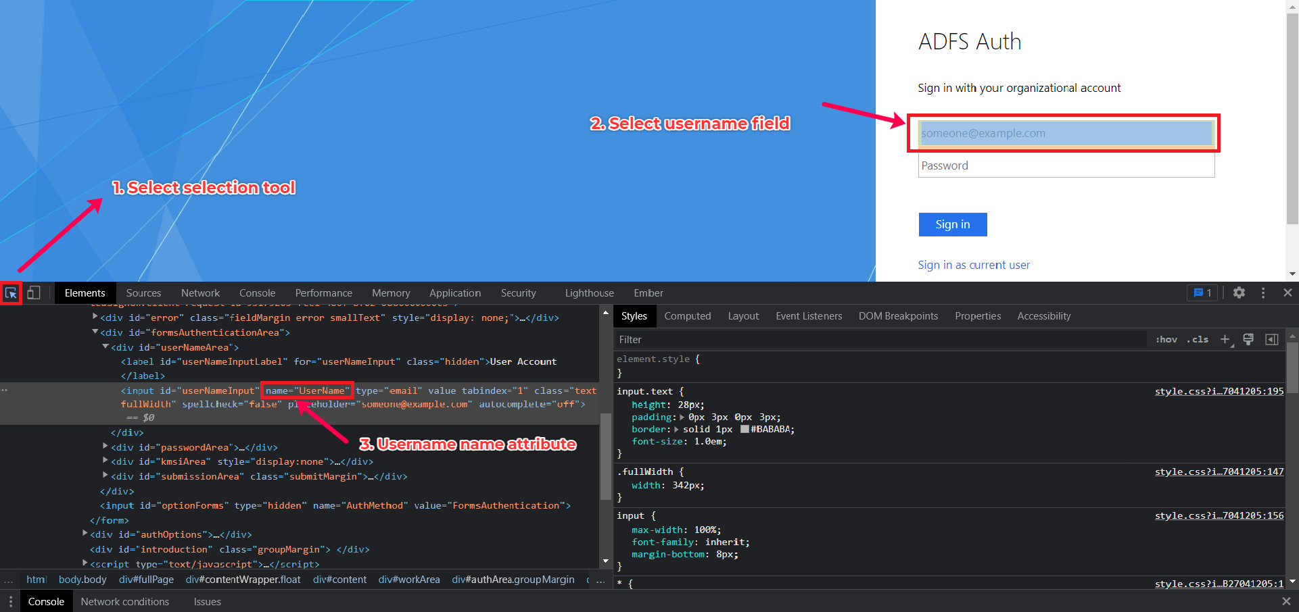This screenshot has height=612, width=1299.
Task: Select div#workArea in the breadcrumb trail
Action: click(x=409, y=580)
